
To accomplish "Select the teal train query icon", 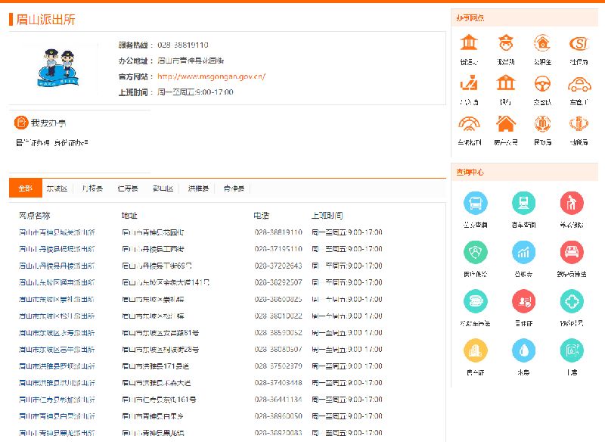I will (523, 203).
